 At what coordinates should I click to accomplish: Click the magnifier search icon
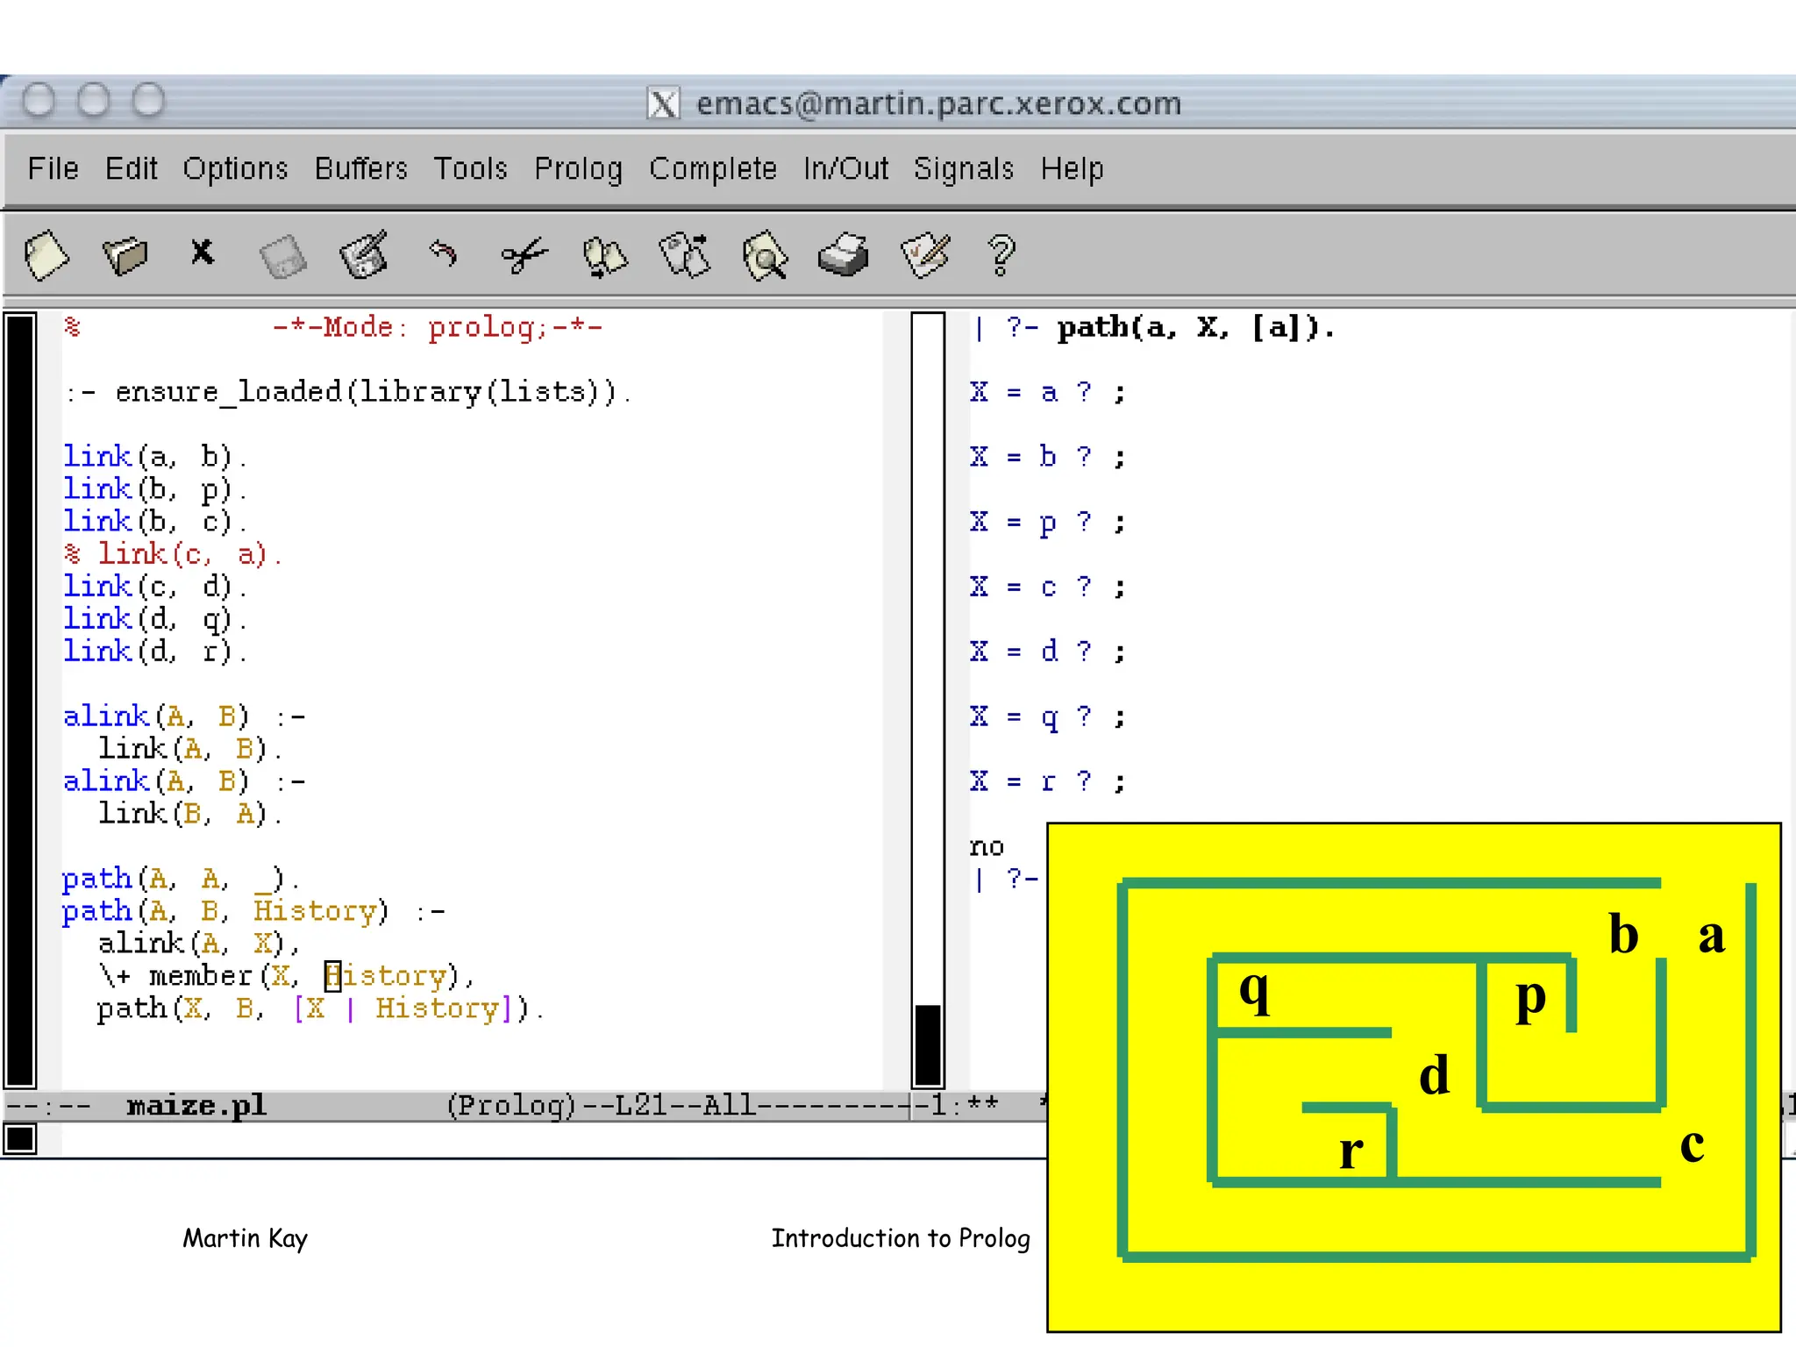765,256
